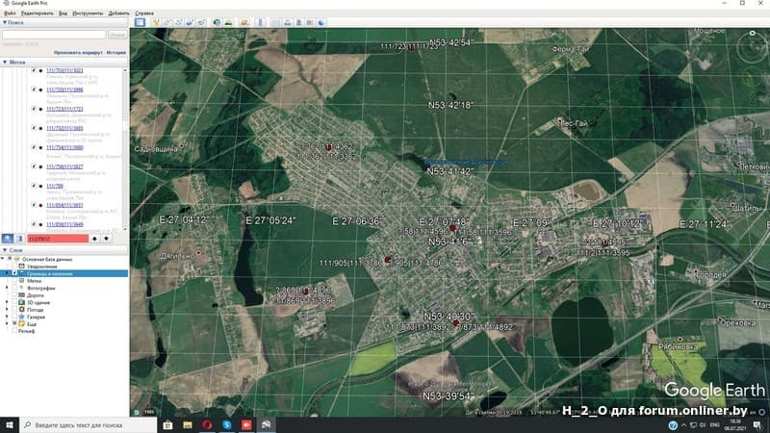770x433 pixels.
Task: Click the sunlight toolbar icon
Action: [x=230, y=21]
